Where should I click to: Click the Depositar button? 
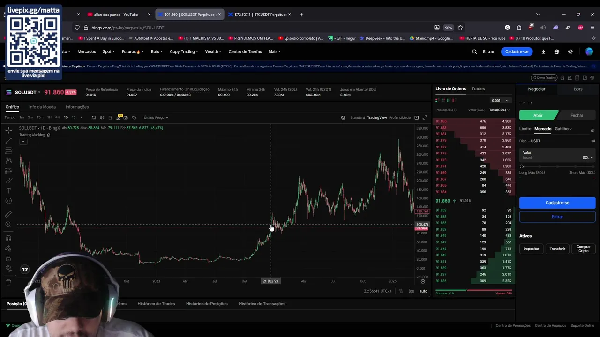(531, 249)
